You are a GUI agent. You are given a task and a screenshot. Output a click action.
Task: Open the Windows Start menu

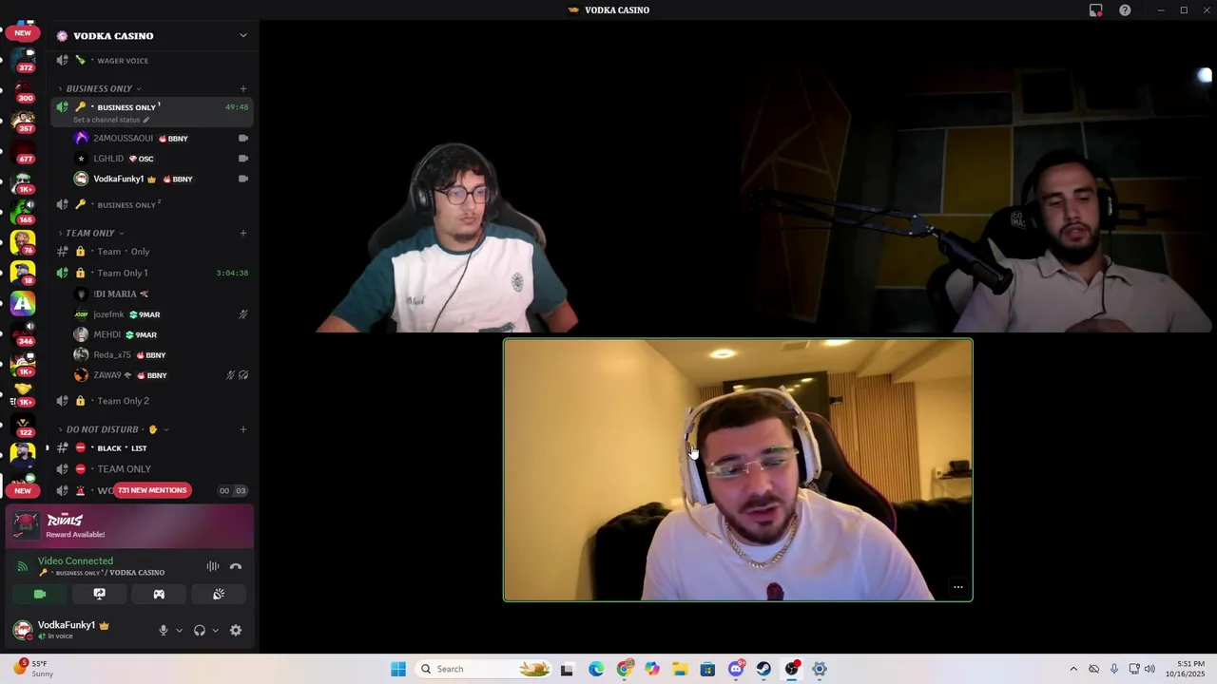(x=397, y=669)
